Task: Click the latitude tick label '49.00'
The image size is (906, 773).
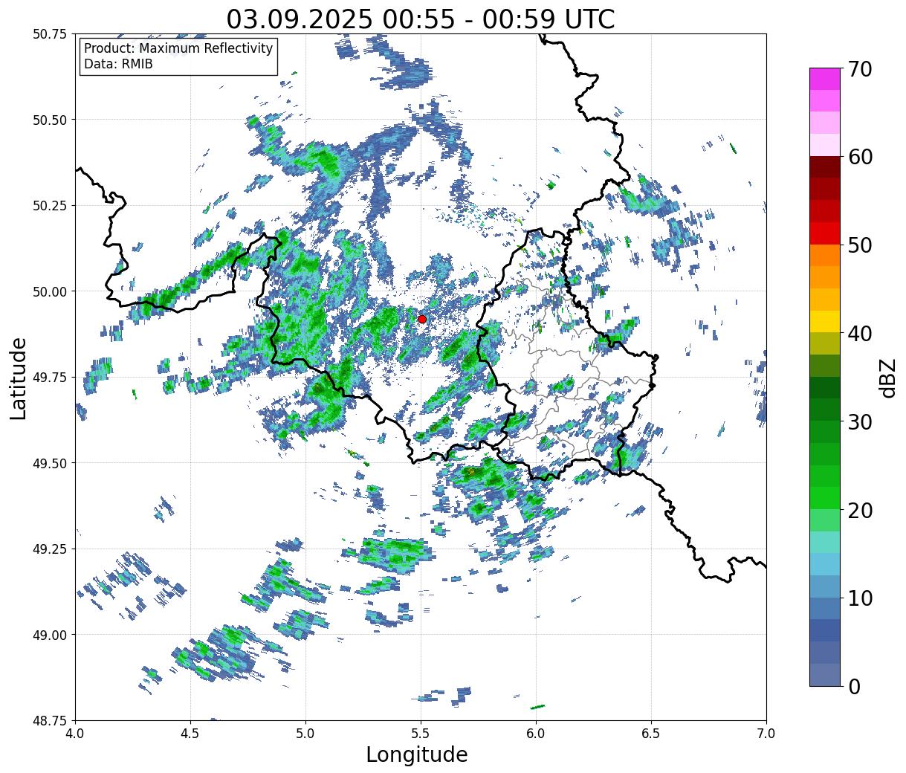Action: coord(50,635)
